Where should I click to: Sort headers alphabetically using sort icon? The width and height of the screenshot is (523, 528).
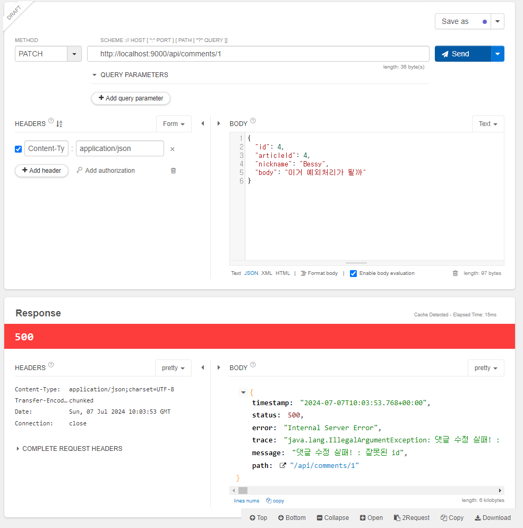[59, 124]
